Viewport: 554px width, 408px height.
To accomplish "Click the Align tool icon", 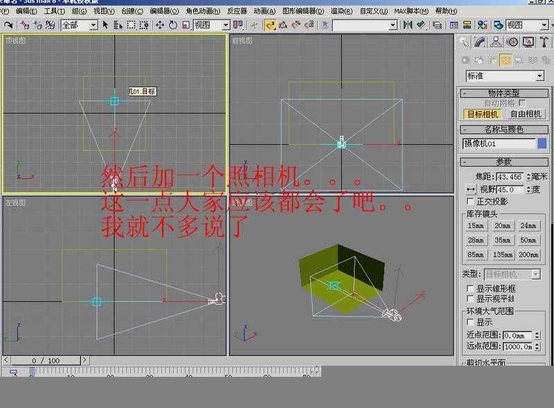I will coord(420,25).
